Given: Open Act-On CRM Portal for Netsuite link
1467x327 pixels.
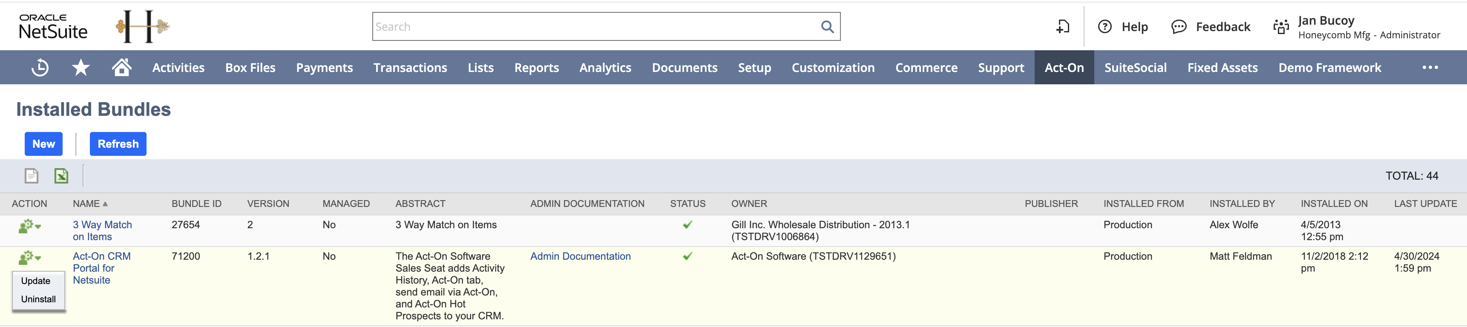Looking at the screenshot, I should point(101,268).
